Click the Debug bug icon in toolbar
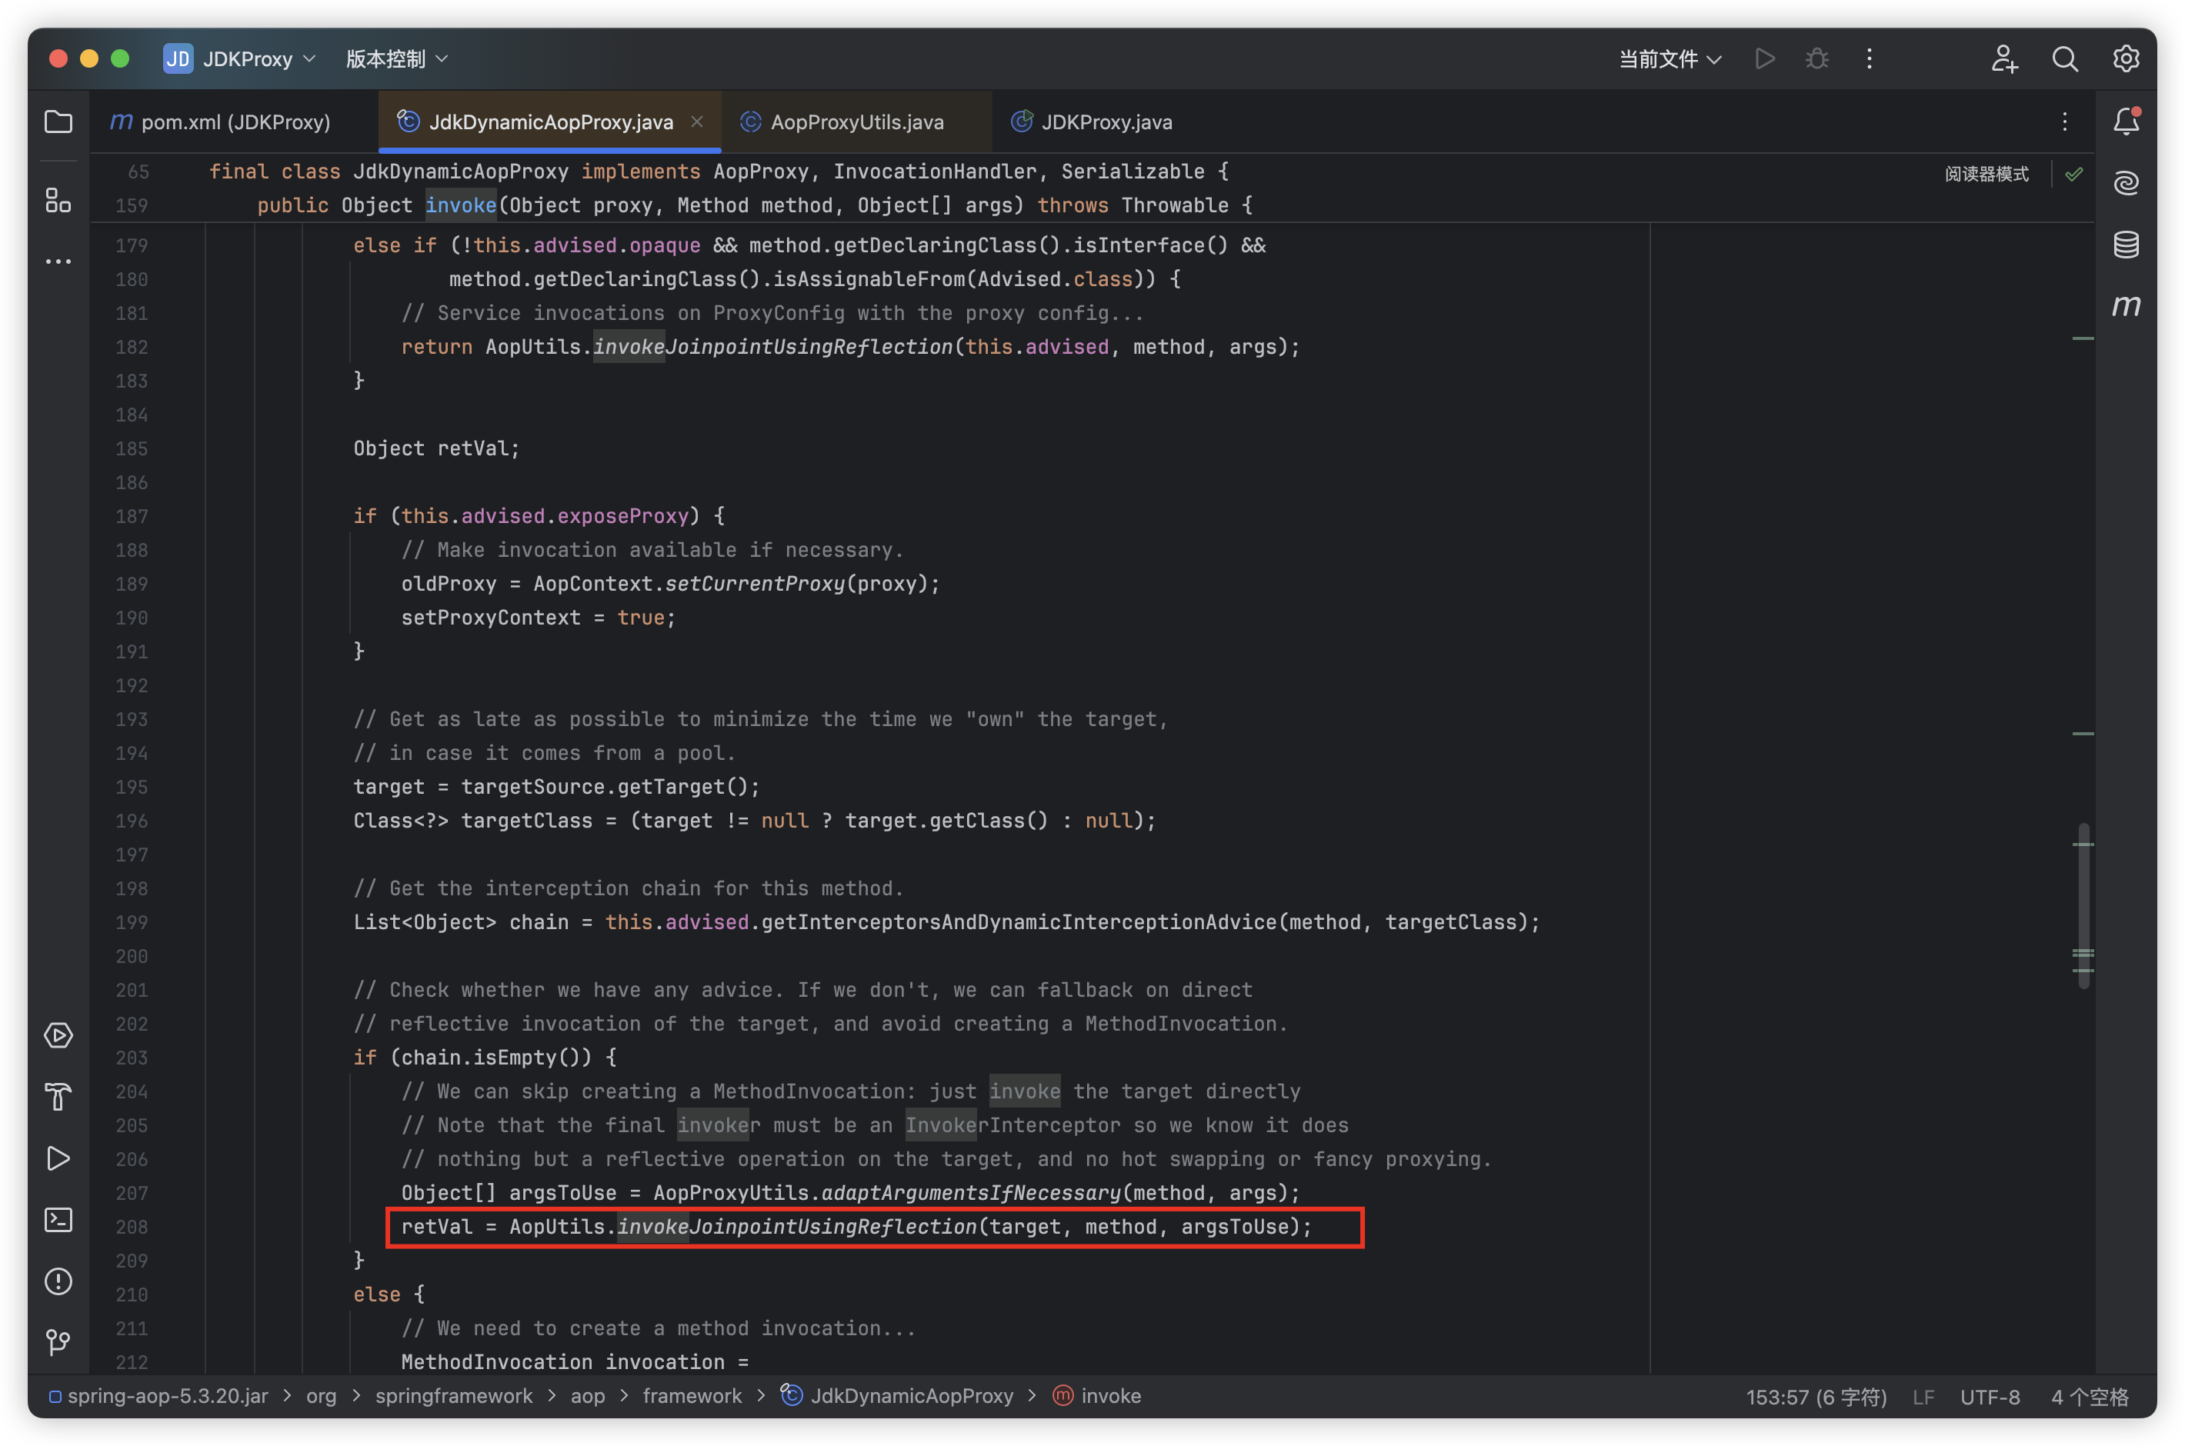Screen dimensions: 2185x1446 click(x=1817, y=59)
